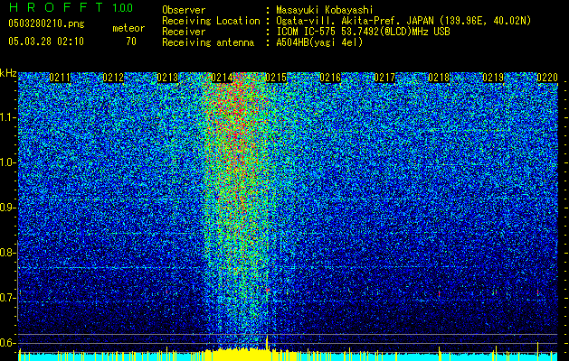Click the meteor count value 70
Screen dimensions: 569x361
click(x=131, y=42)
